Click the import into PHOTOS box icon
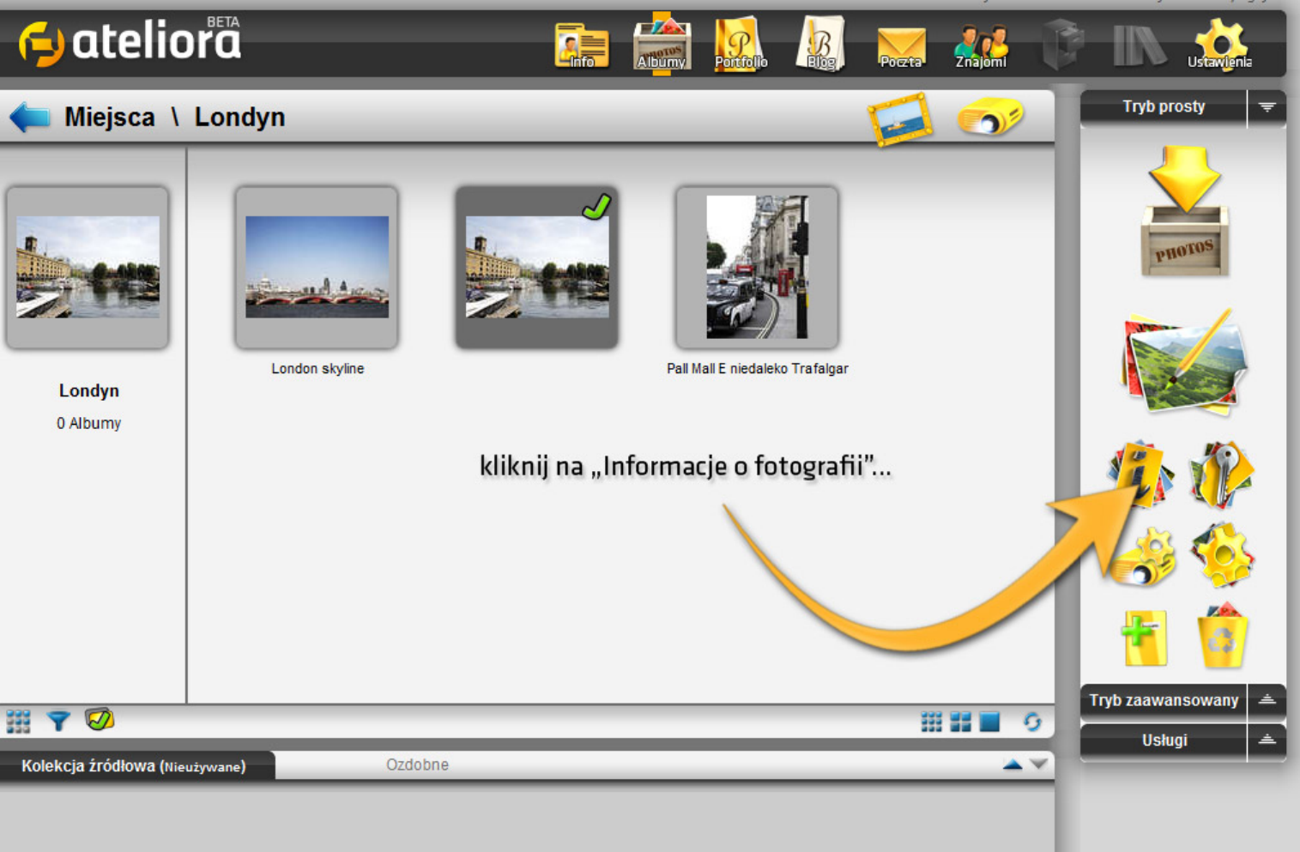The height and width of the screenshot is (852, 1300). pos(1185,211)
